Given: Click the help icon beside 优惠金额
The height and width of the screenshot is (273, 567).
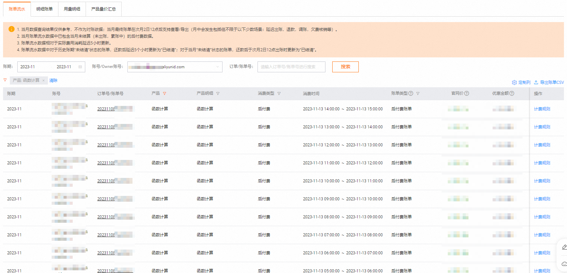Looking at the screenshot, I should click(x=512, y=93).
